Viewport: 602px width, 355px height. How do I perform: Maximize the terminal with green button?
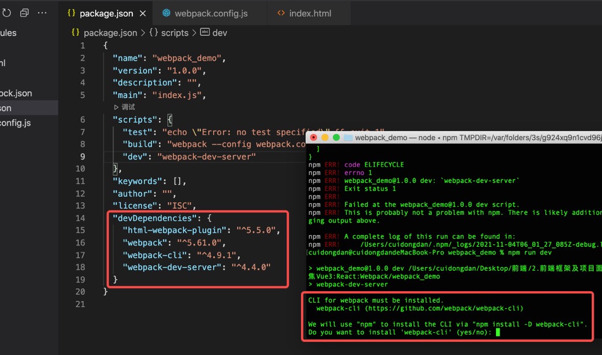pyautogui.click(x=337, y=137)
